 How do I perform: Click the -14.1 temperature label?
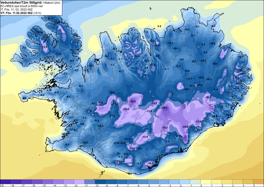click(189, 79)
